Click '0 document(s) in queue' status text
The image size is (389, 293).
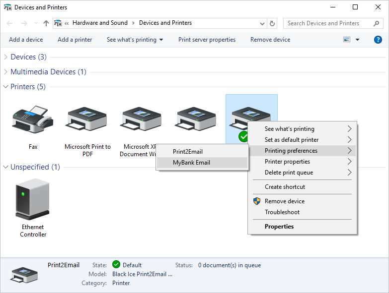[230, 265]
